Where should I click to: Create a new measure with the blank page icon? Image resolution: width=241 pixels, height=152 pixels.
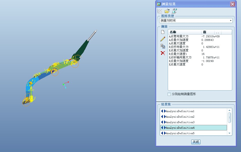pos(163,32)
